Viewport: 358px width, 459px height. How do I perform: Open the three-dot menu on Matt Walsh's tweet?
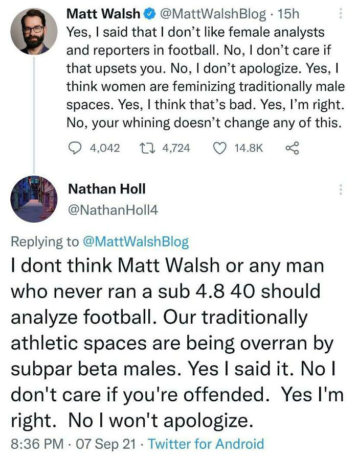coord(340,14)
